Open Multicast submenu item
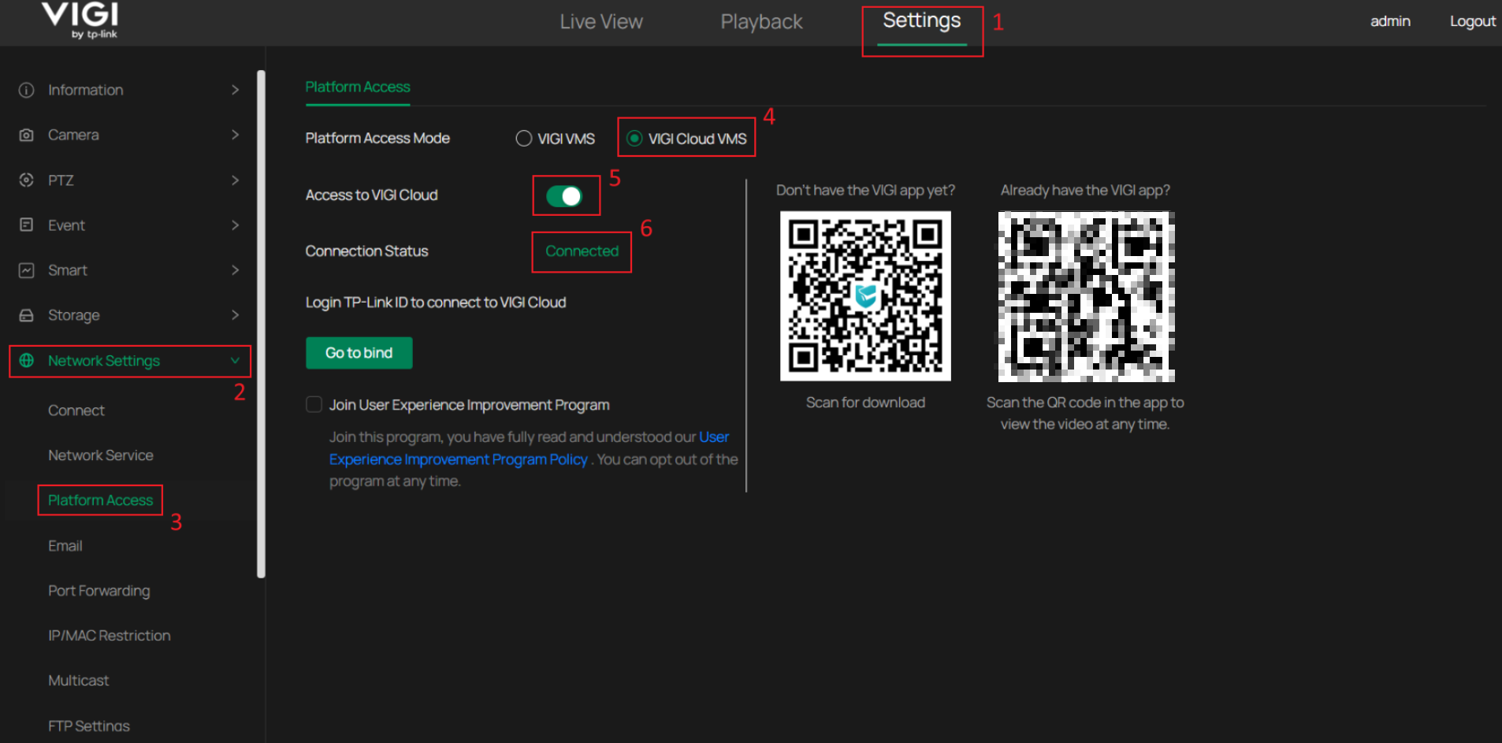 [79, 681]
